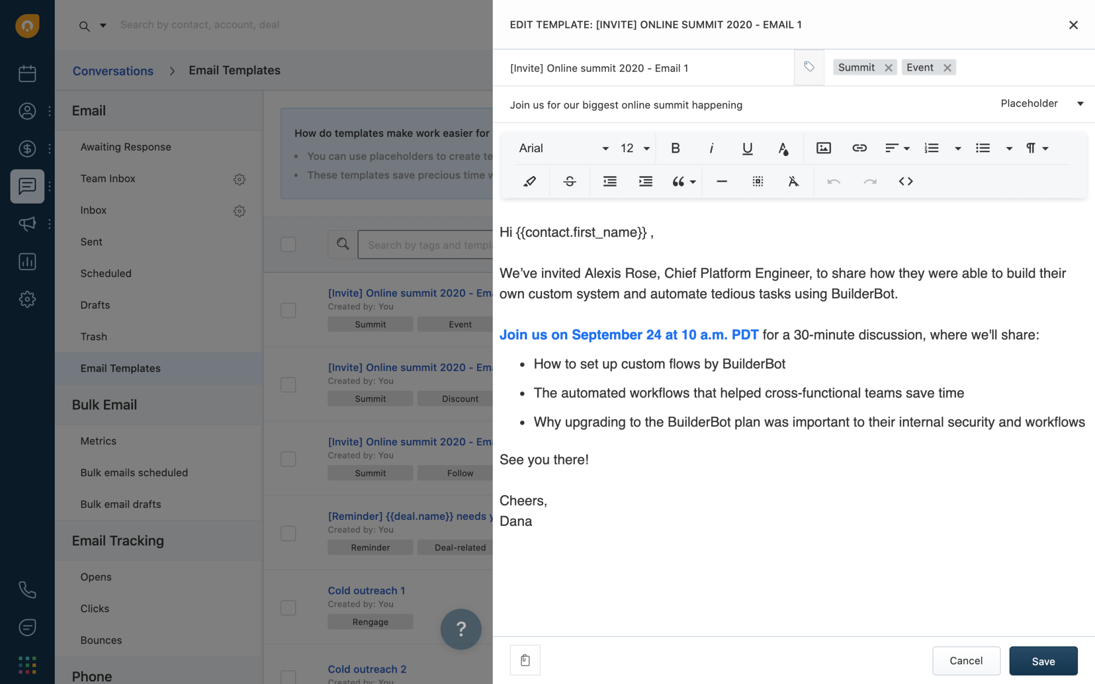Insert a horizontal line
The width and height of the screenshot is (1095, 684).
click(722, 181)
